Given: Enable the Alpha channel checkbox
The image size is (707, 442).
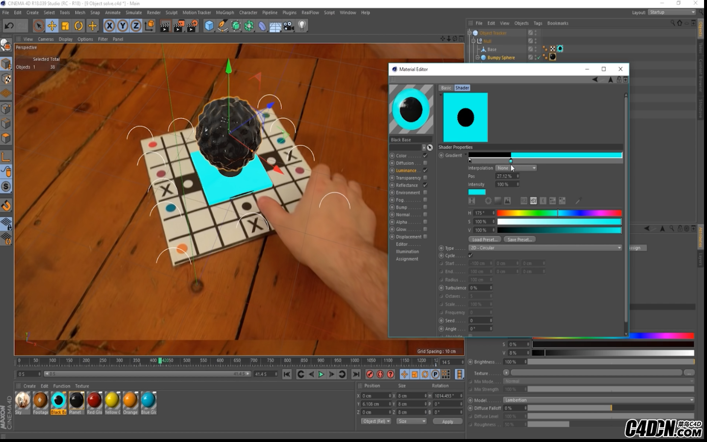Looking at the screenshot, I should (425, 222).
